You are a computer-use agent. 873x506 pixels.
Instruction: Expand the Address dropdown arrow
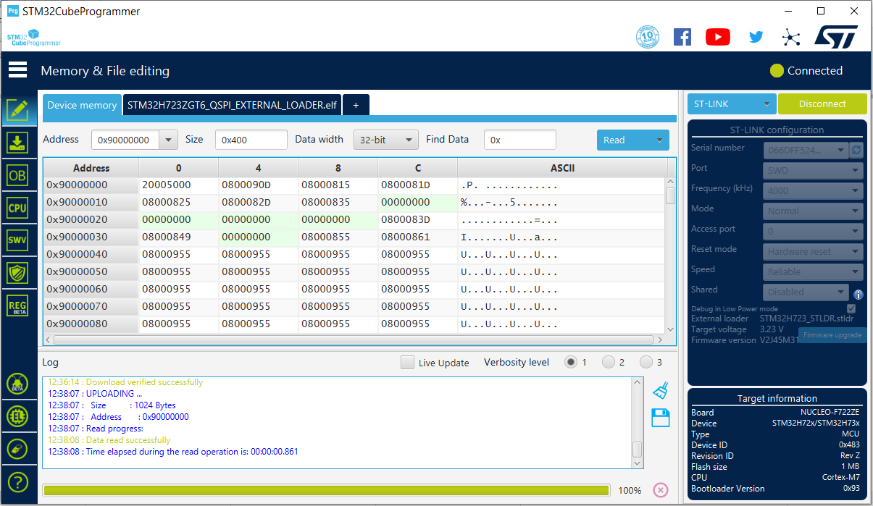[x=169, y=140]
